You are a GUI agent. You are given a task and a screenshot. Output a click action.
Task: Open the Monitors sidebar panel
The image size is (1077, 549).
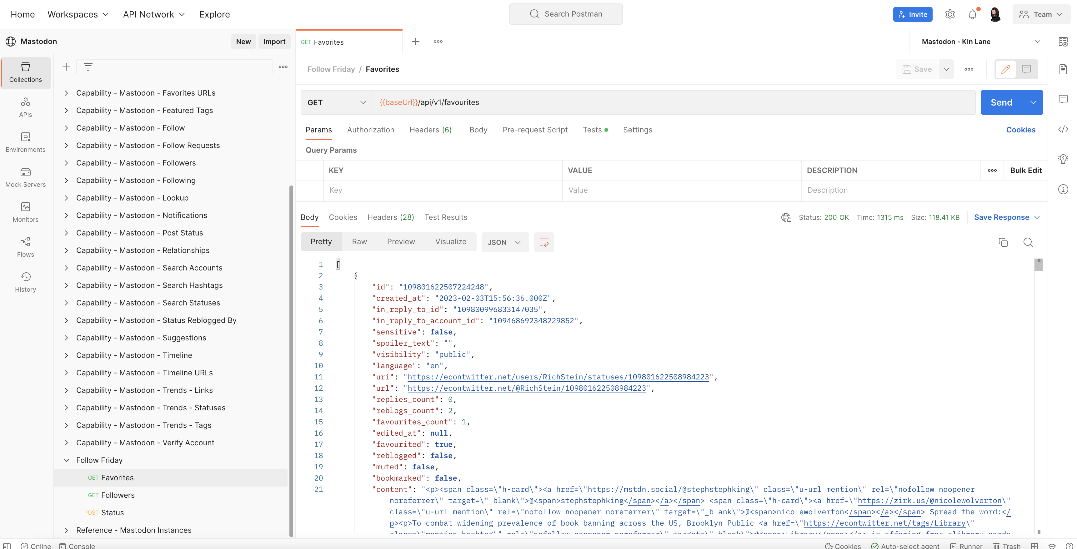26,212
